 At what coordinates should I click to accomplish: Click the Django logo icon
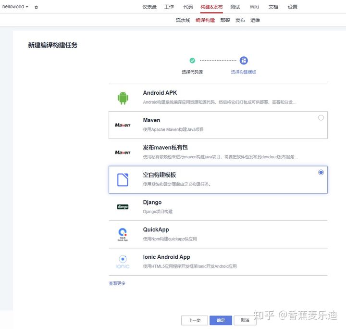(x=123, y=207)
